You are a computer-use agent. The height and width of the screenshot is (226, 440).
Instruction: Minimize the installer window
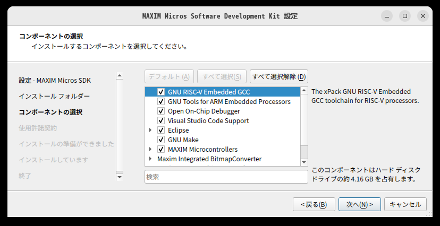(x=387, y=16)
